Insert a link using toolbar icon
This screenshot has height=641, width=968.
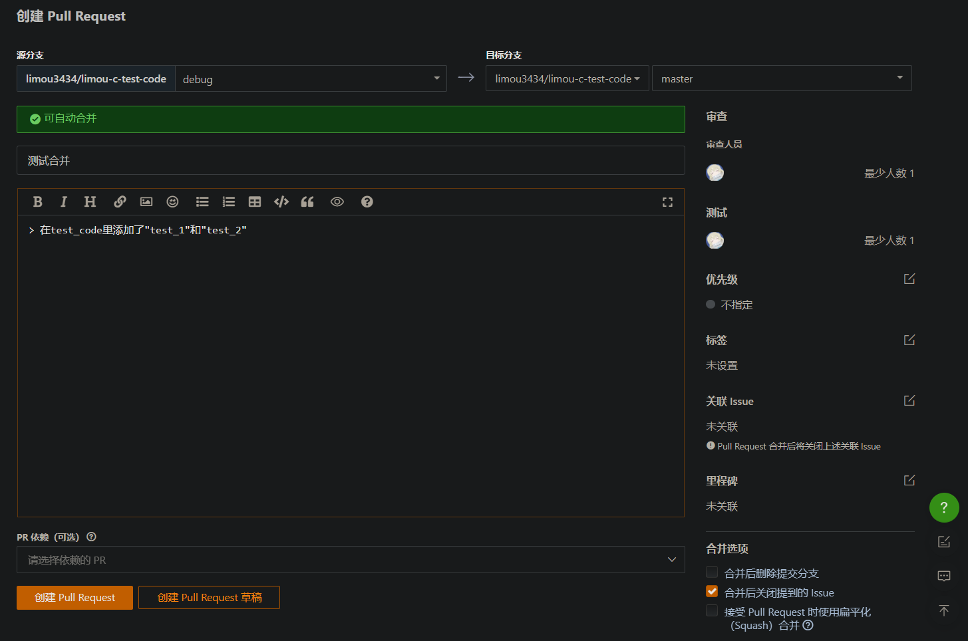pyautogui.click(x=120, y=202)
